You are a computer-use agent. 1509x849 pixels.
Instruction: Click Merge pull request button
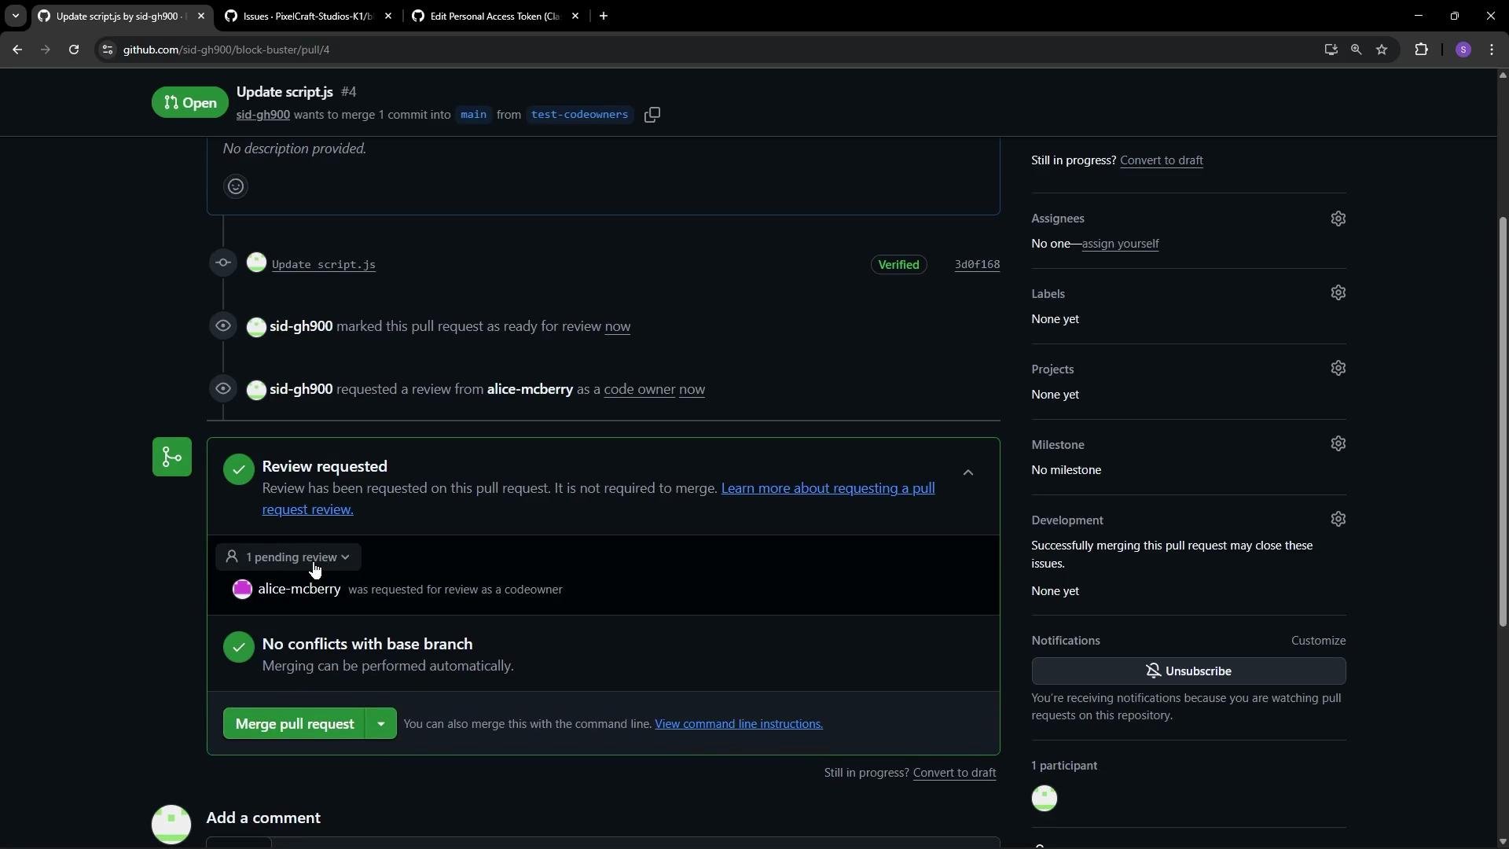(295, 723)
